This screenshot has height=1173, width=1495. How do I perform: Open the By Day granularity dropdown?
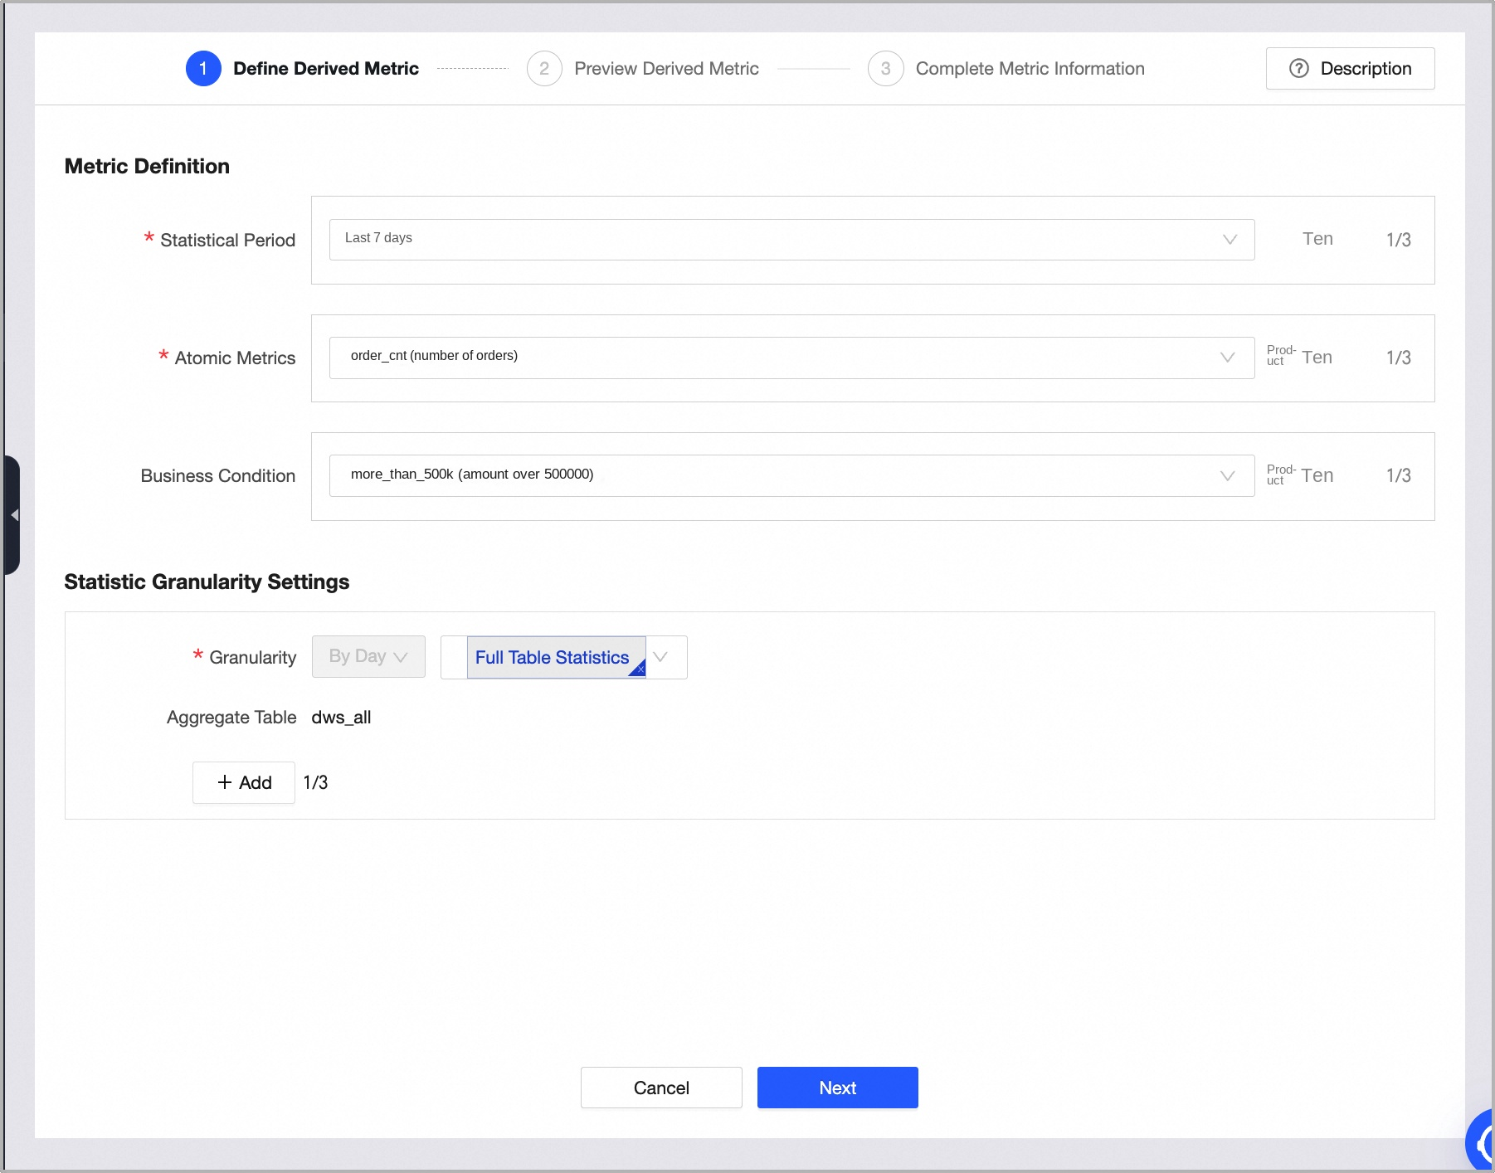(368, 656)
